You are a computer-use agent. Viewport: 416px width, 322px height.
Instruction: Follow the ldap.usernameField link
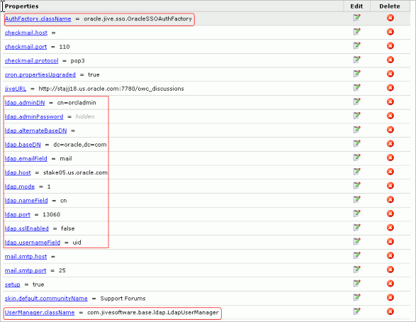33,243
